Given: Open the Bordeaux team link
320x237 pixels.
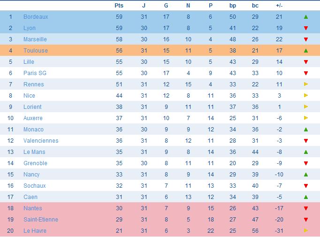Looking at the screenshot, I should pos(36,17).
